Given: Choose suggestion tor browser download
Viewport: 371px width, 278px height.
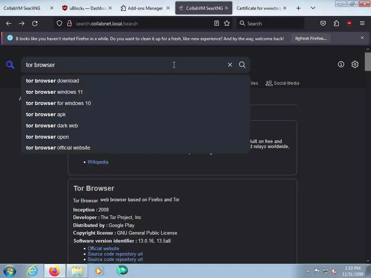Looking at the screenshot, I should pyautogui.click(x=136, y=81).
